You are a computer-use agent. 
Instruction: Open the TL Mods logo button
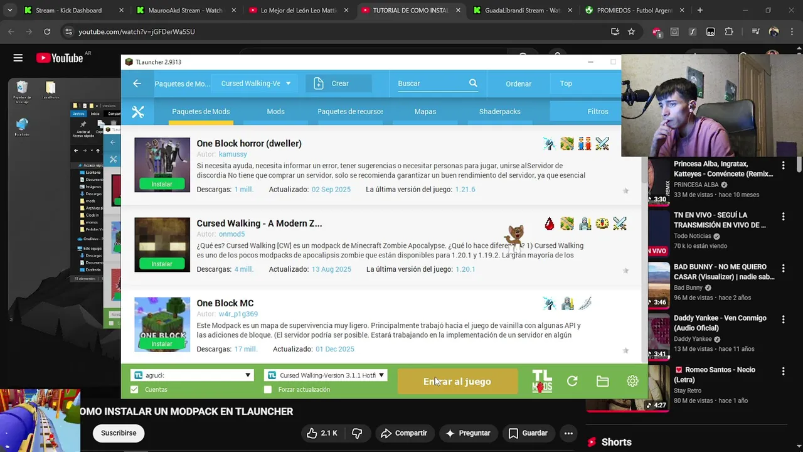point(542,381)
